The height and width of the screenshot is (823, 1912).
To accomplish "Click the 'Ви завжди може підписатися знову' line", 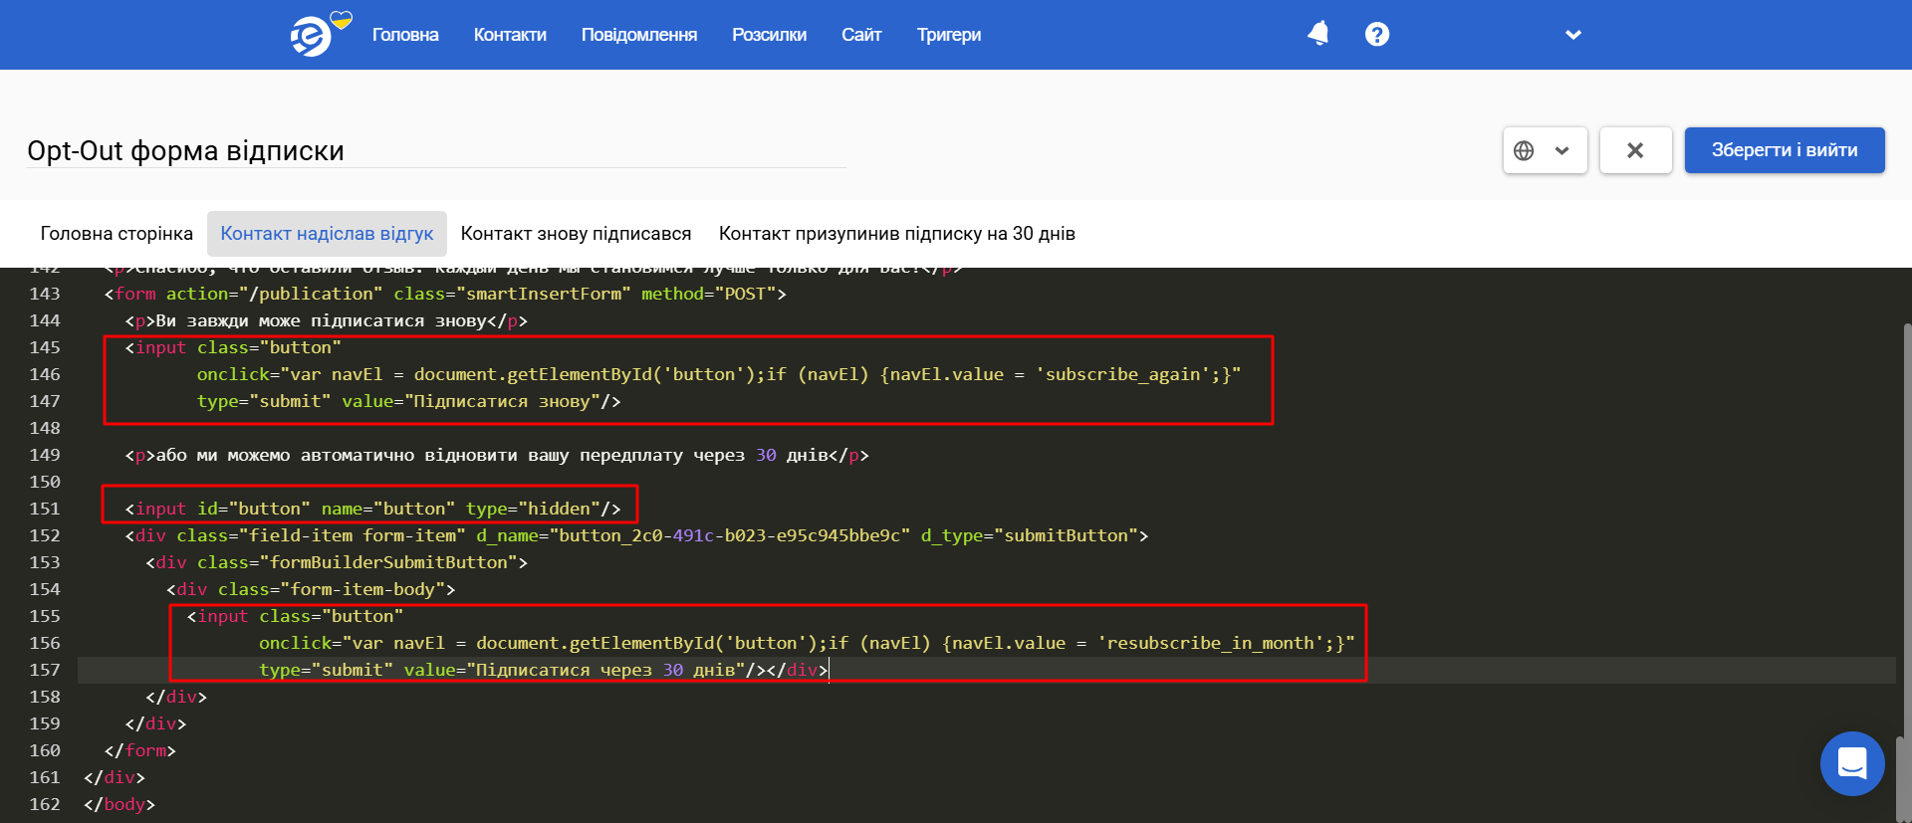I will [326, 320].
